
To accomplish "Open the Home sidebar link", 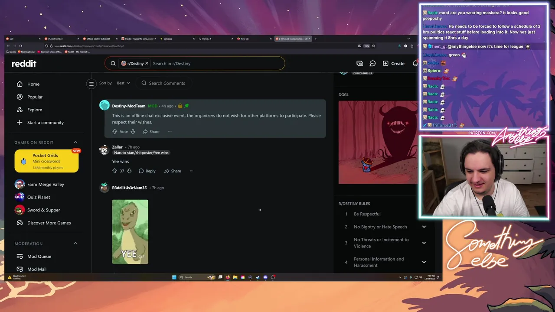I will (33, 84).
